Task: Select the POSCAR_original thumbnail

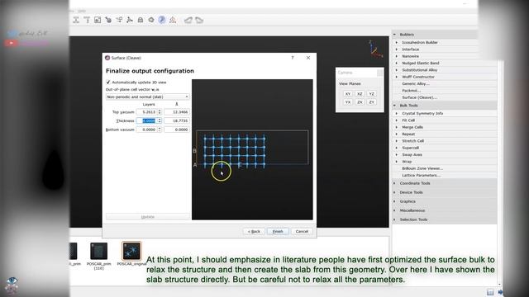Action: pyautogui.click(x=131, y=251)
